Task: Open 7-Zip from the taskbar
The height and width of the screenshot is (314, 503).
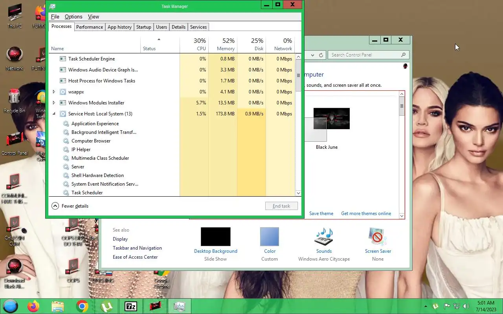Action: (x=131, y=306)
